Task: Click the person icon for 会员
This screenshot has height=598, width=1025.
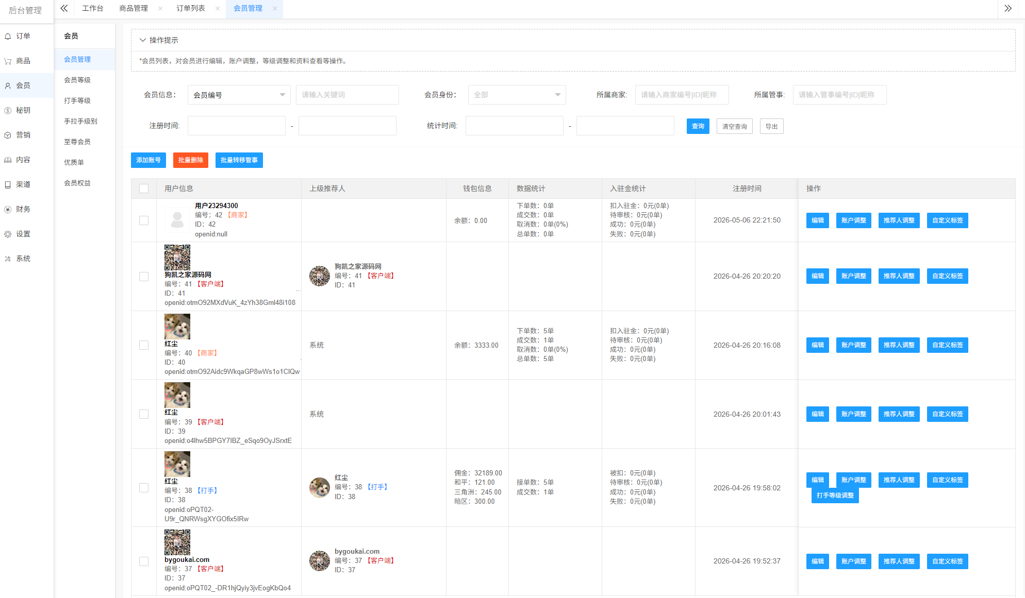Action: [x=8, y=86]
